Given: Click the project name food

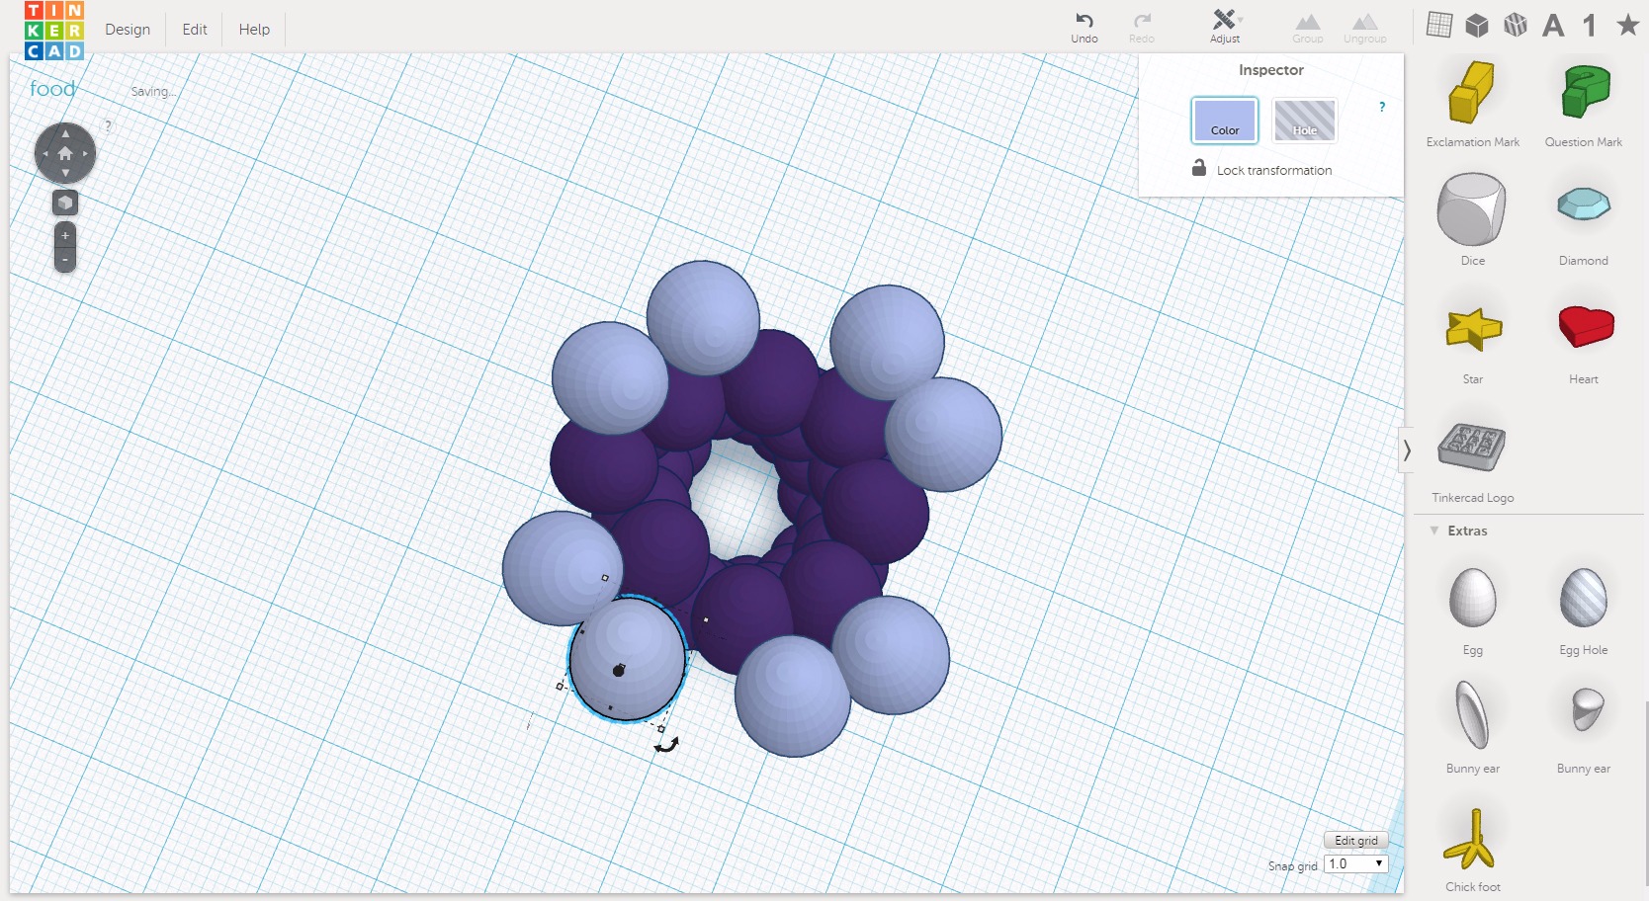Looking at the screenshot, I should click(52, 89).
